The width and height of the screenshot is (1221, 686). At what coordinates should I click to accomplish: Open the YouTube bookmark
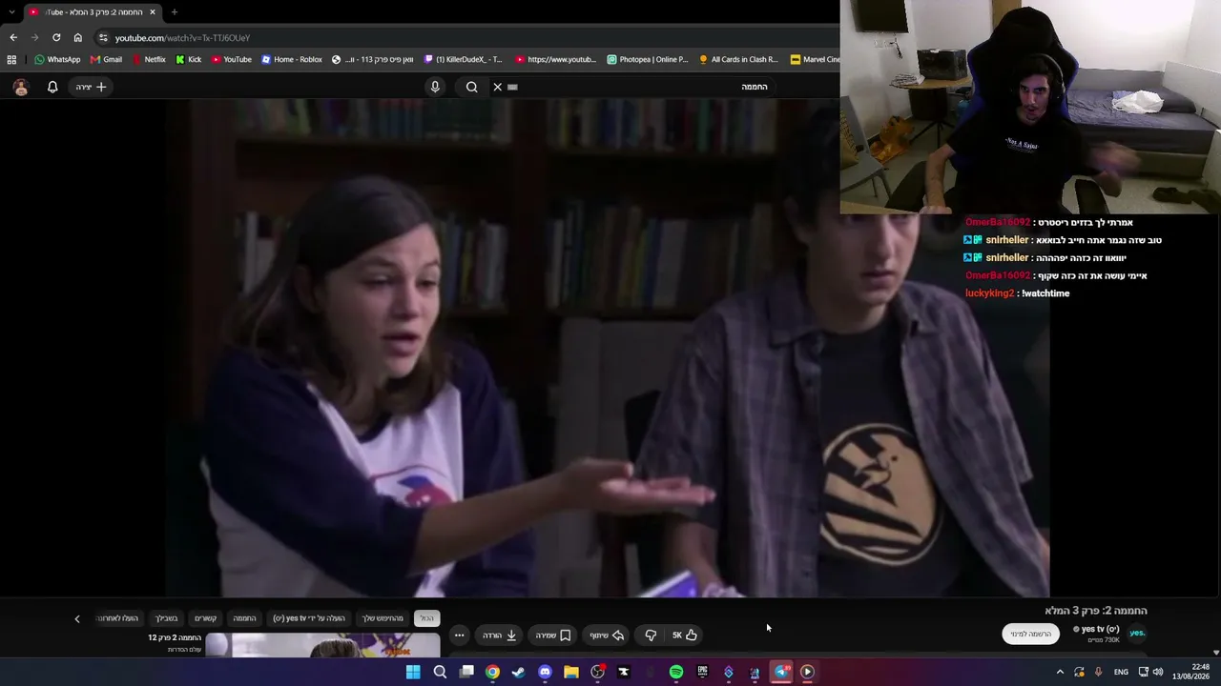[232, 59]
